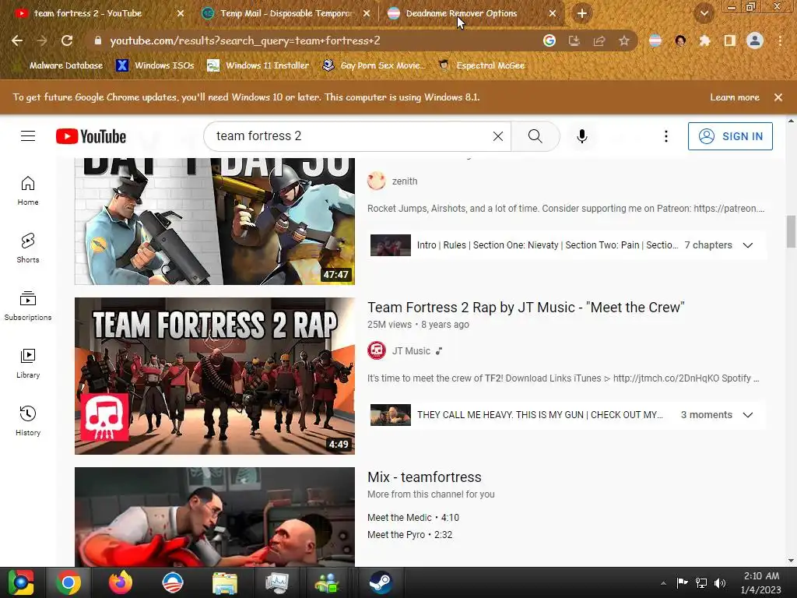Open a new tab with the plus button

(582, 13)
